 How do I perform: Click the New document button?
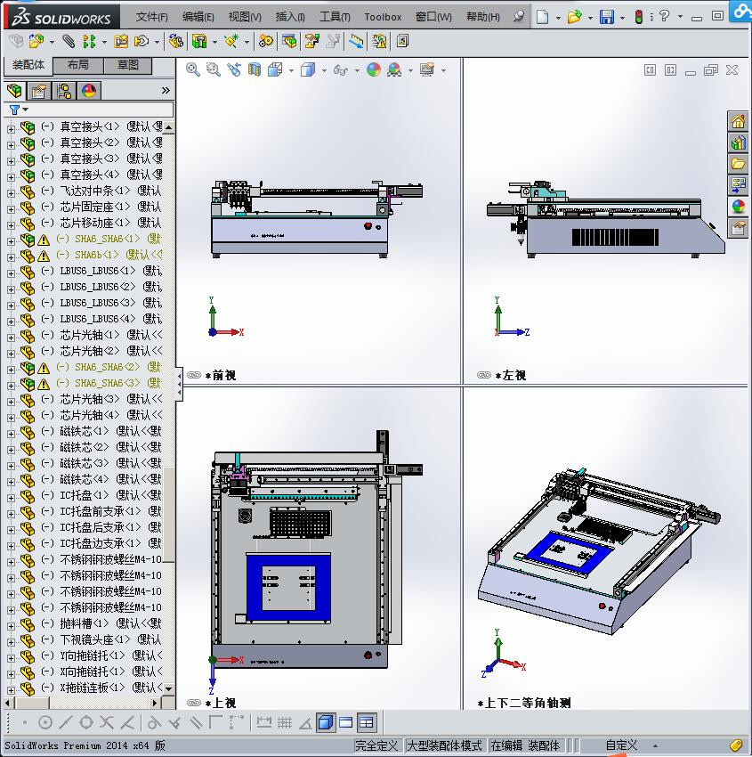(543, 18)
